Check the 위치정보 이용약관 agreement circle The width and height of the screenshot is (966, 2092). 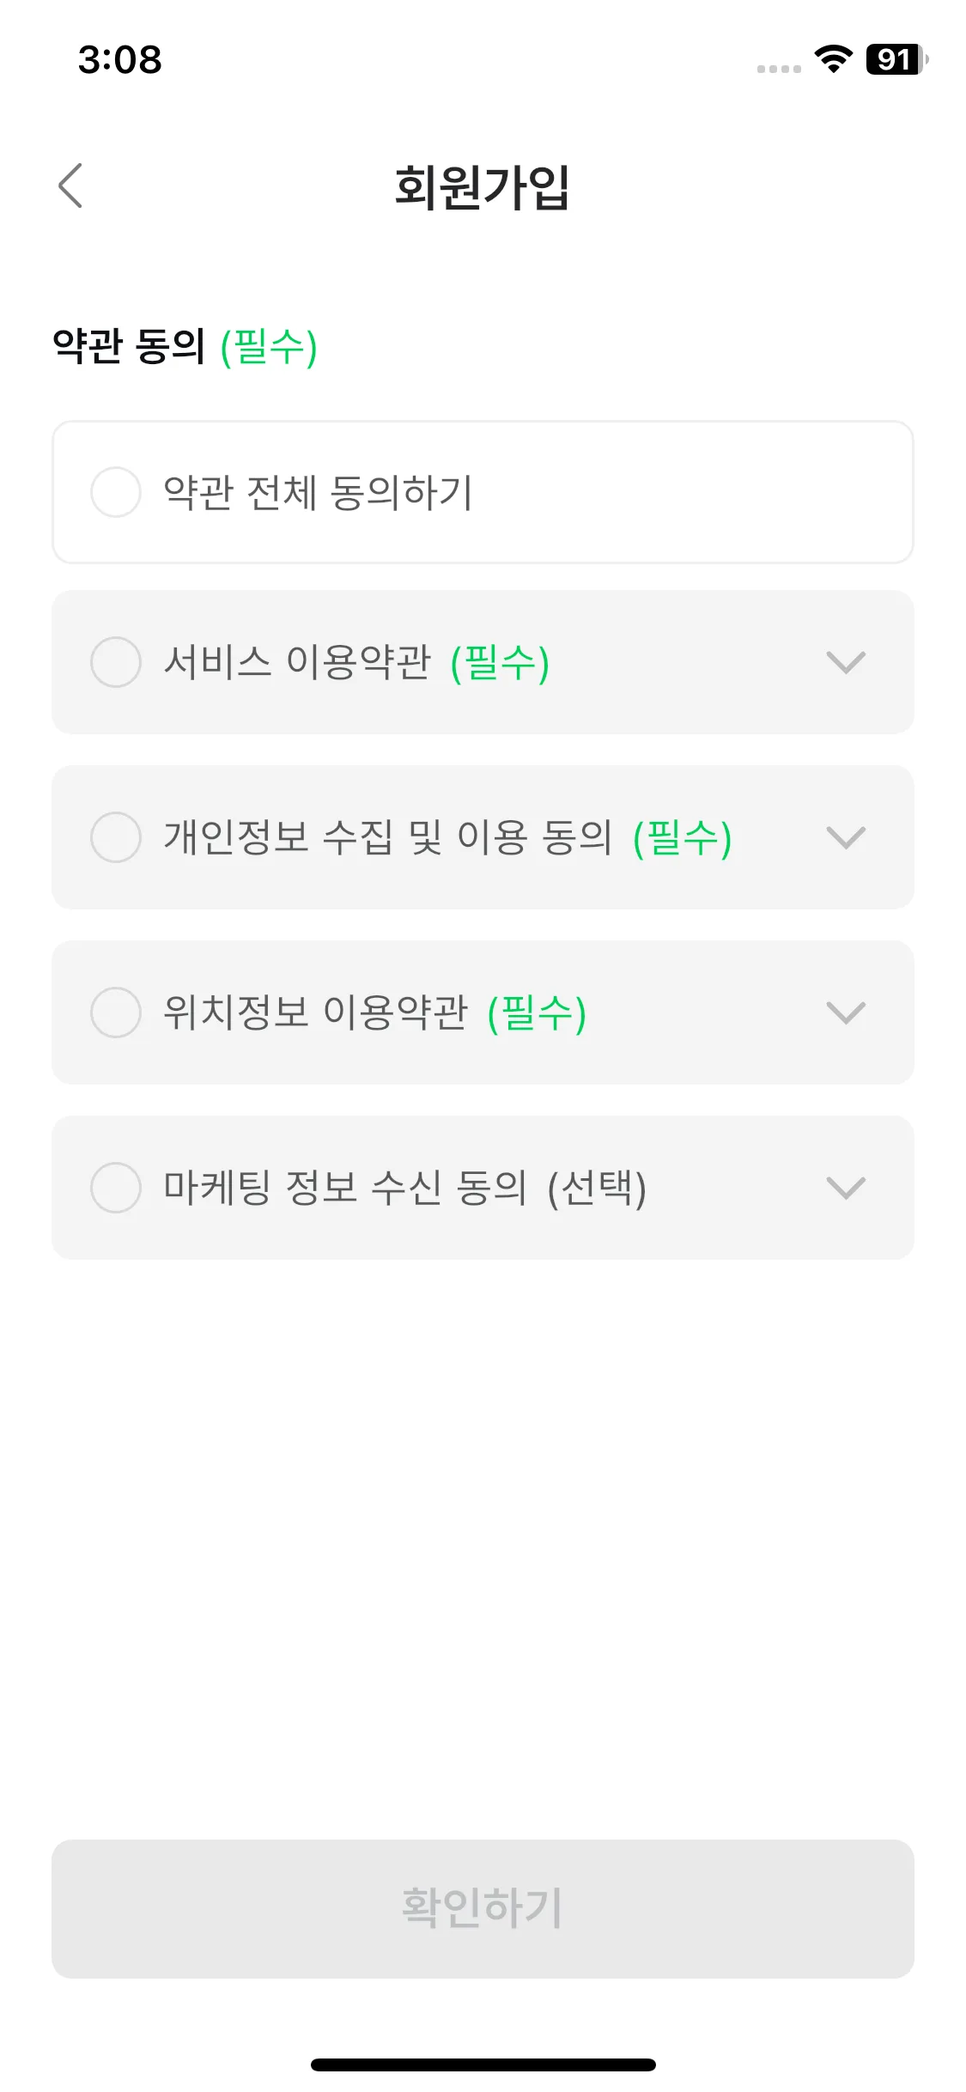[116, 1013]
